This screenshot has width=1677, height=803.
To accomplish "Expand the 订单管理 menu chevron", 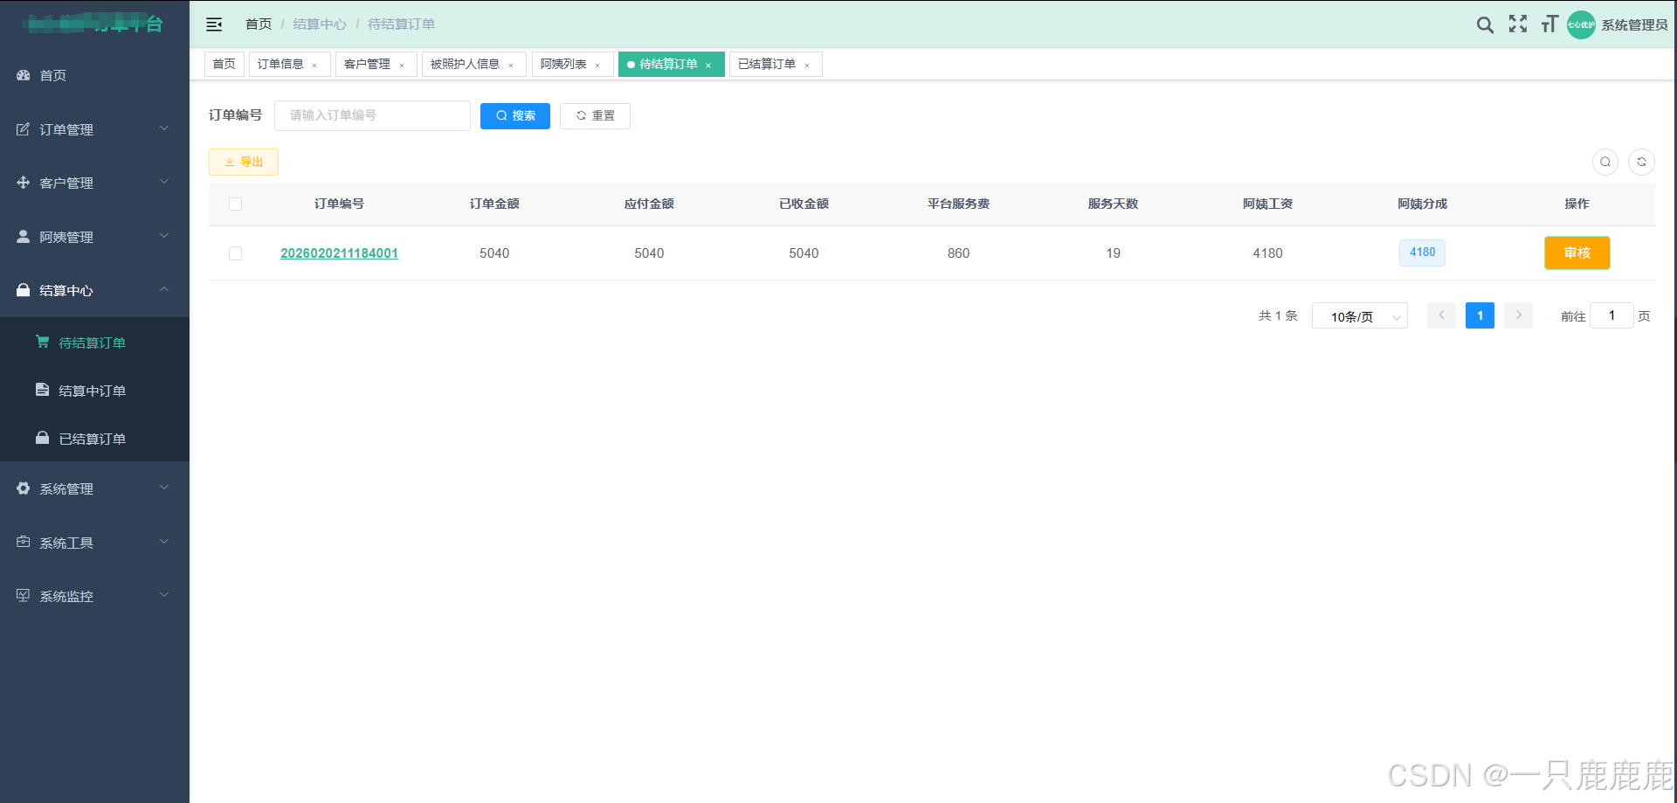I will [x=164, y=128].
